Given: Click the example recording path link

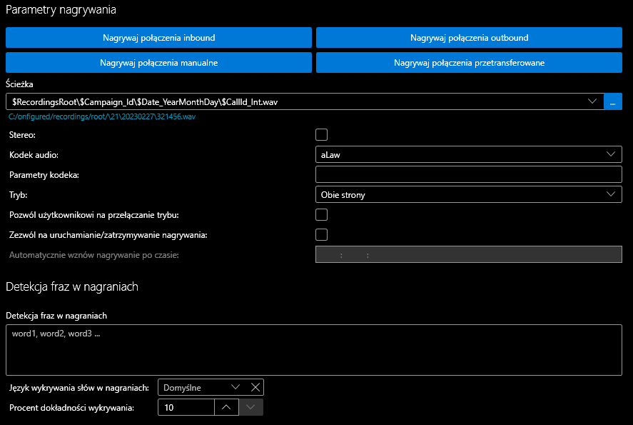Looking at the screenshot, I should click(x=102, y=116).
